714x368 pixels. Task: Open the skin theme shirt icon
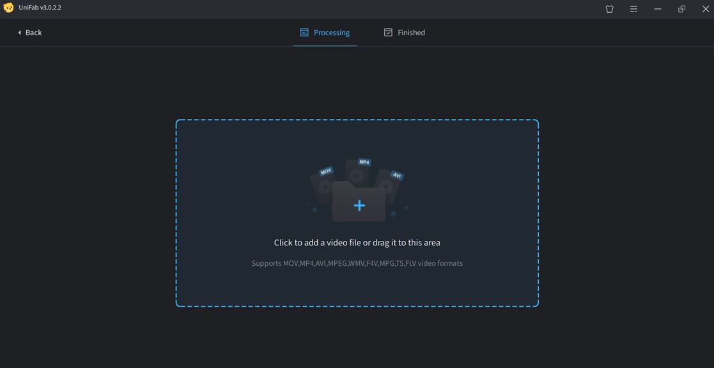click(609, 9)
